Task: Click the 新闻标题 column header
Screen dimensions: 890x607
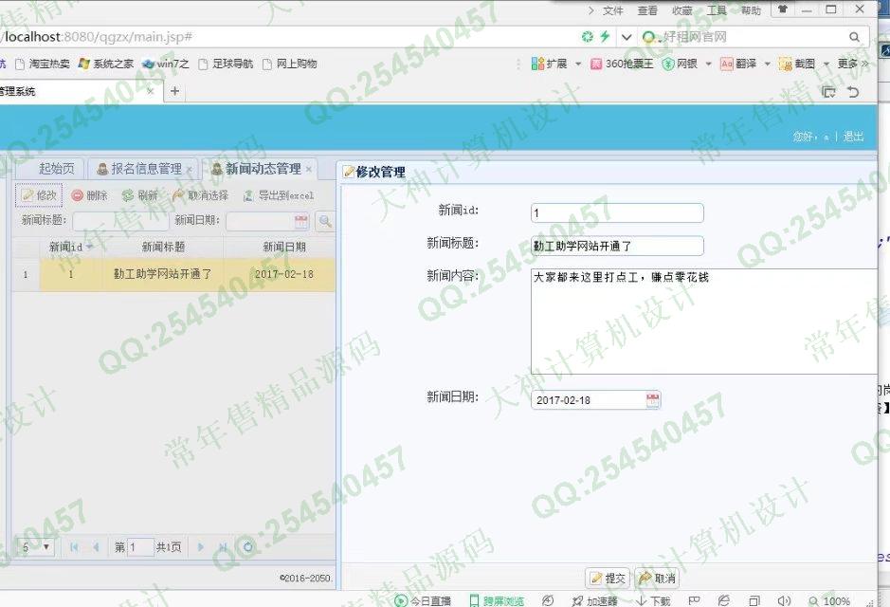Action: click(x=163, y=247)
